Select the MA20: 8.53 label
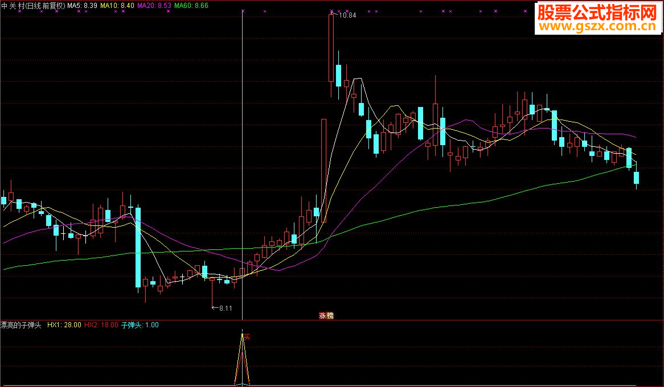This screenshot has width=664, height=387. (x=154, y=6)
